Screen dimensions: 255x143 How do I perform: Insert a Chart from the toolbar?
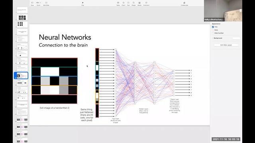pyautogui.click(x=124, y=3)
